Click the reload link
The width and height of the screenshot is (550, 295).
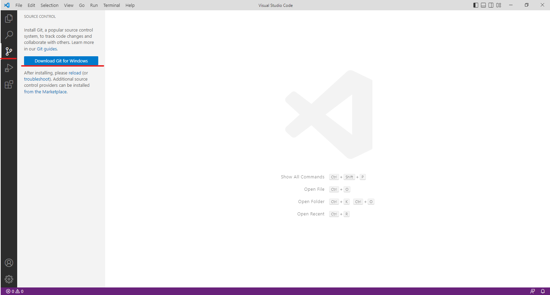pos(75,73)
